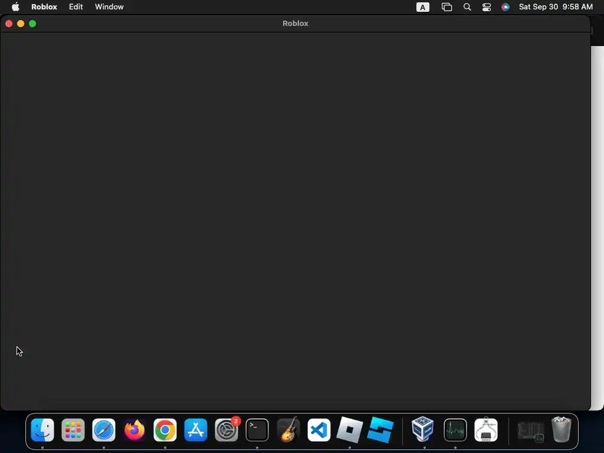Close the Roblox window

pyautogui.click(x=9, y=24)
